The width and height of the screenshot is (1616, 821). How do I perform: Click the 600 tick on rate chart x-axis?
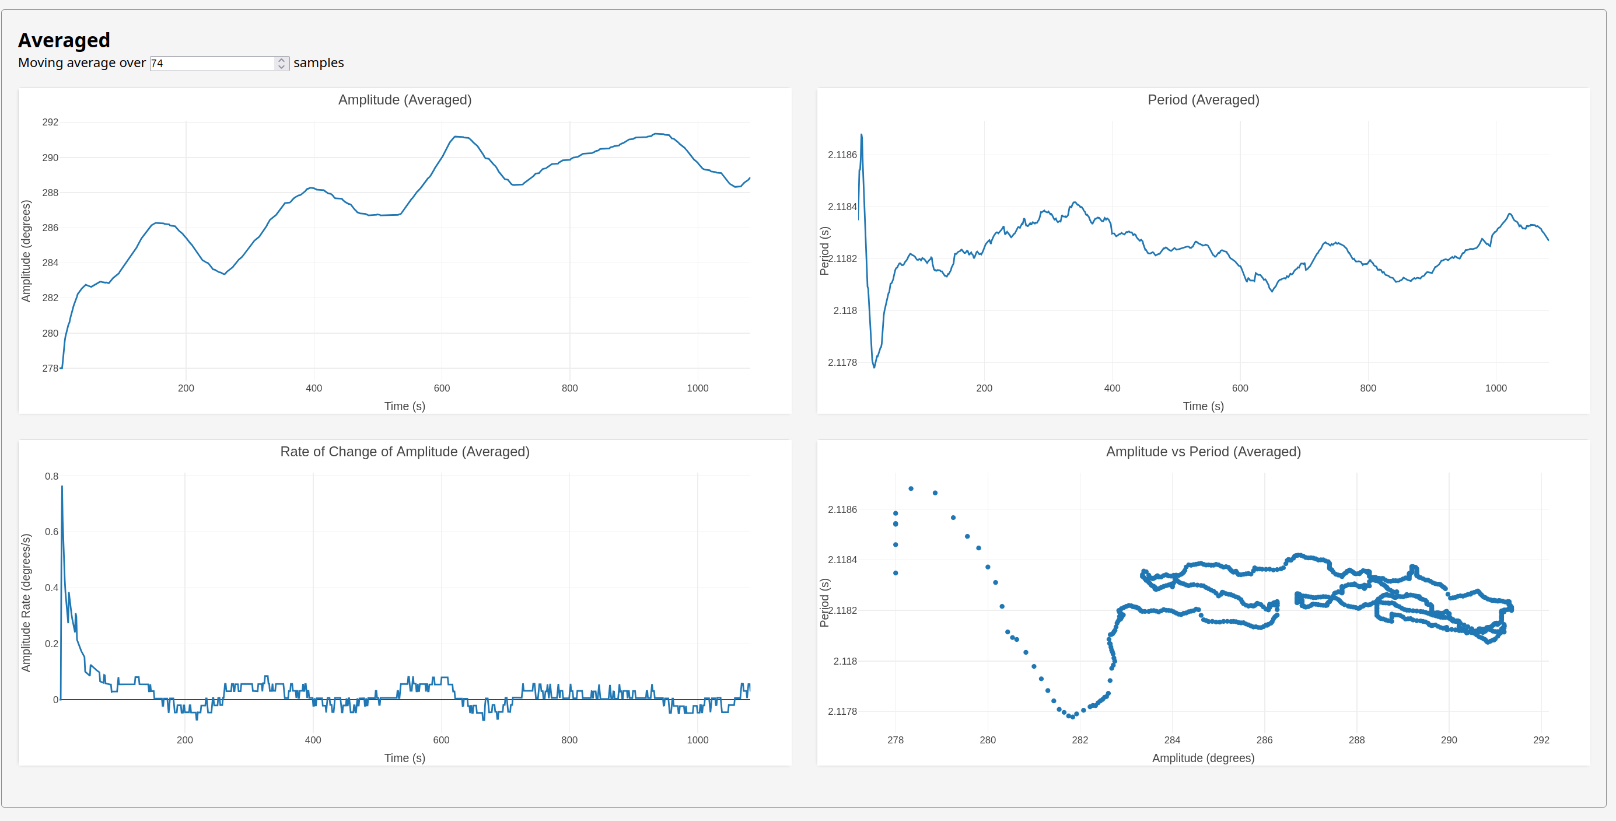[441, 740]
